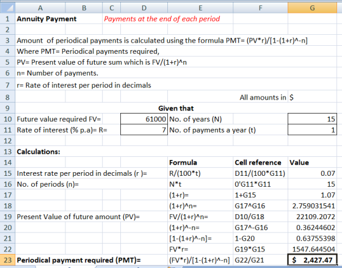Click the 'N*t' formula cell

(200, 184)
